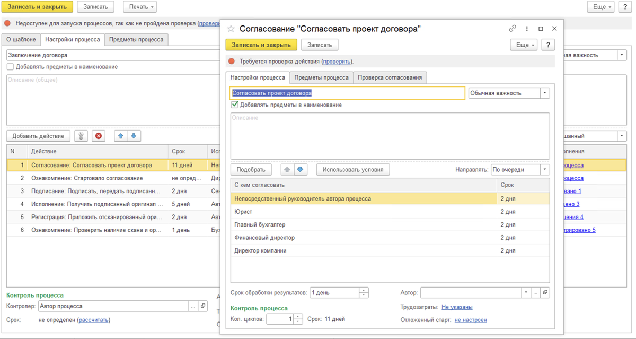Click рассчитать link near Срок
The width and height of the screenshot is (636, 339).
(x=94, y=320)
